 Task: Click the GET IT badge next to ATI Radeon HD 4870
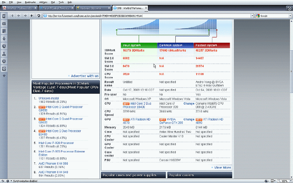[126, 120]
